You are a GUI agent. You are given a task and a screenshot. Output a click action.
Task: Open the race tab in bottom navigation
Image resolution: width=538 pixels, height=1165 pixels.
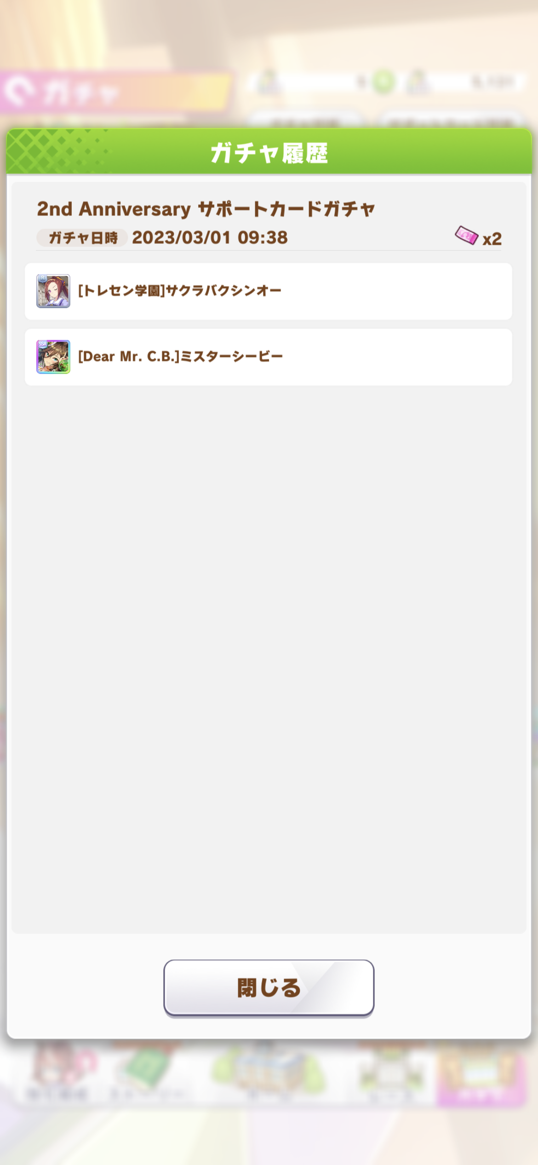(391, 1072)
